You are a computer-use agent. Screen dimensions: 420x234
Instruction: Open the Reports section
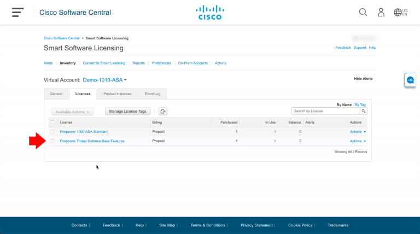pyautogui.click(x=138, y=63)
